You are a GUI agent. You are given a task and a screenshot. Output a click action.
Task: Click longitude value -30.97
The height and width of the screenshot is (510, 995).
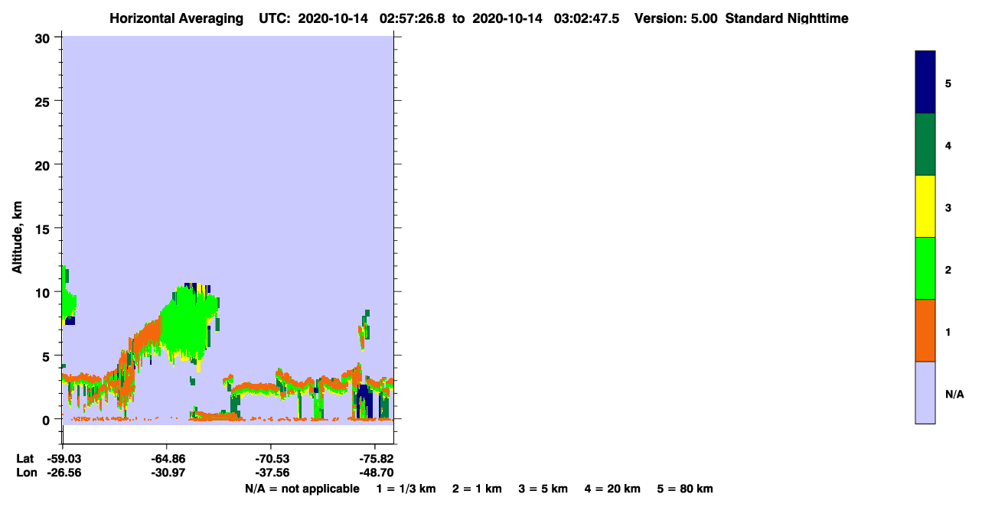click(x=168, y=473)
